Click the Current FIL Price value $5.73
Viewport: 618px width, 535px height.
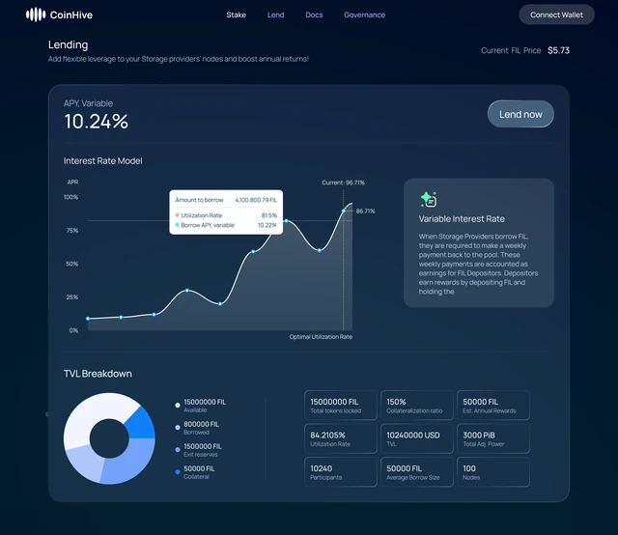point(558,50)
